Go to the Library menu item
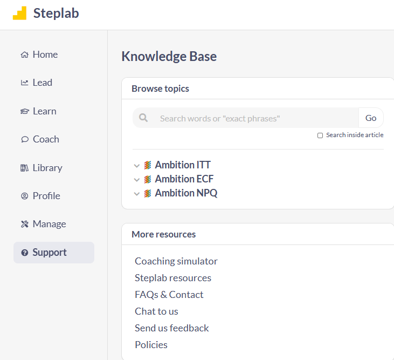The image size is (394, 360). click(47, 168)
